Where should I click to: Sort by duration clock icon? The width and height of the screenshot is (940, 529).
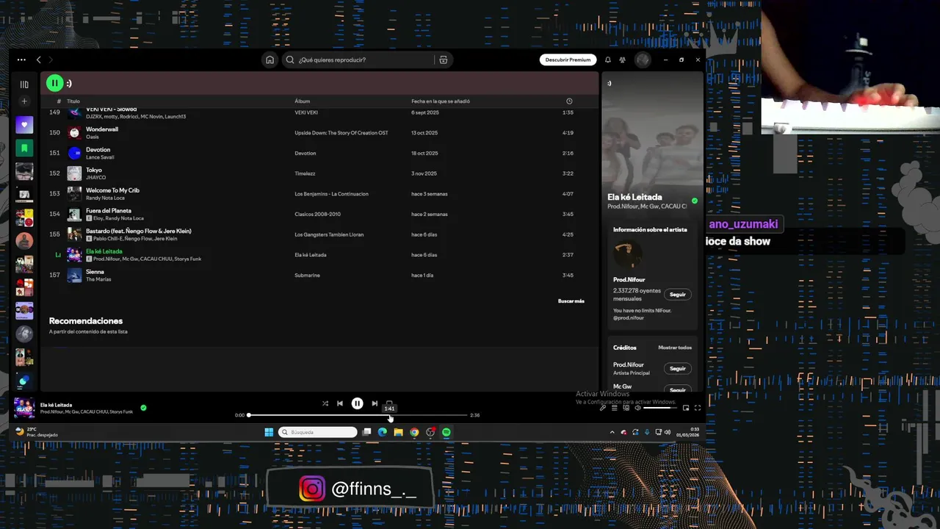[x=569, y=101]
